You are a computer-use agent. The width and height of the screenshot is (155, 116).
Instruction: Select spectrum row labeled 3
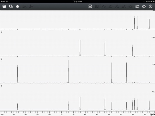[x=2, y=59]
